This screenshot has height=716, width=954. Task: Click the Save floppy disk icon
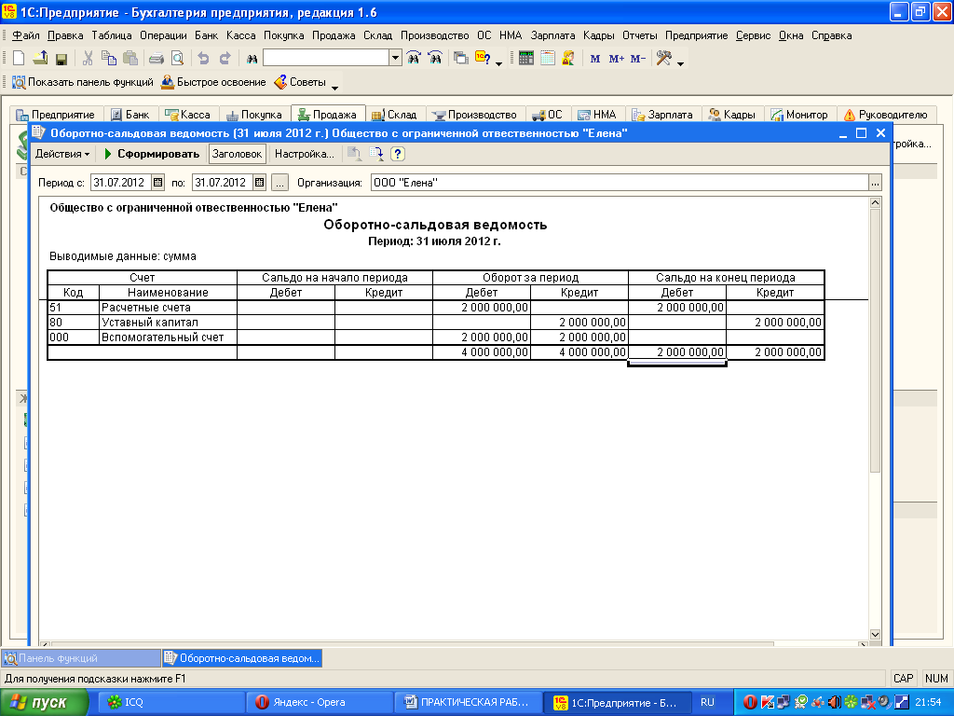tap(61, 59)
